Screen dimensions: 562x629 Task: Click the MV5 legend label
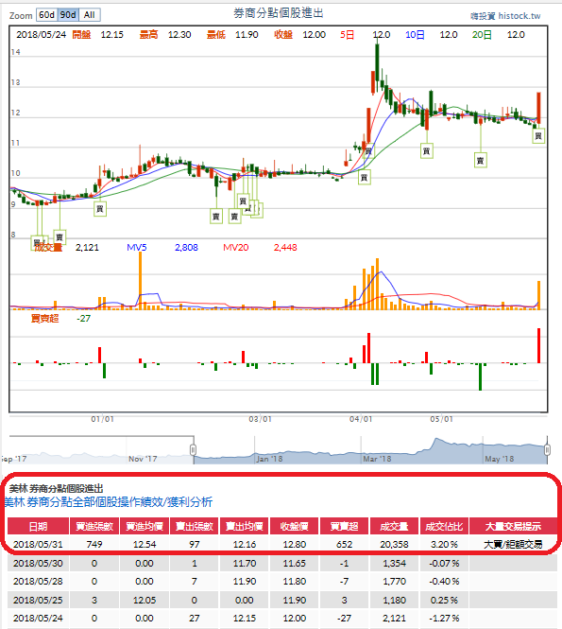(137, 248)
